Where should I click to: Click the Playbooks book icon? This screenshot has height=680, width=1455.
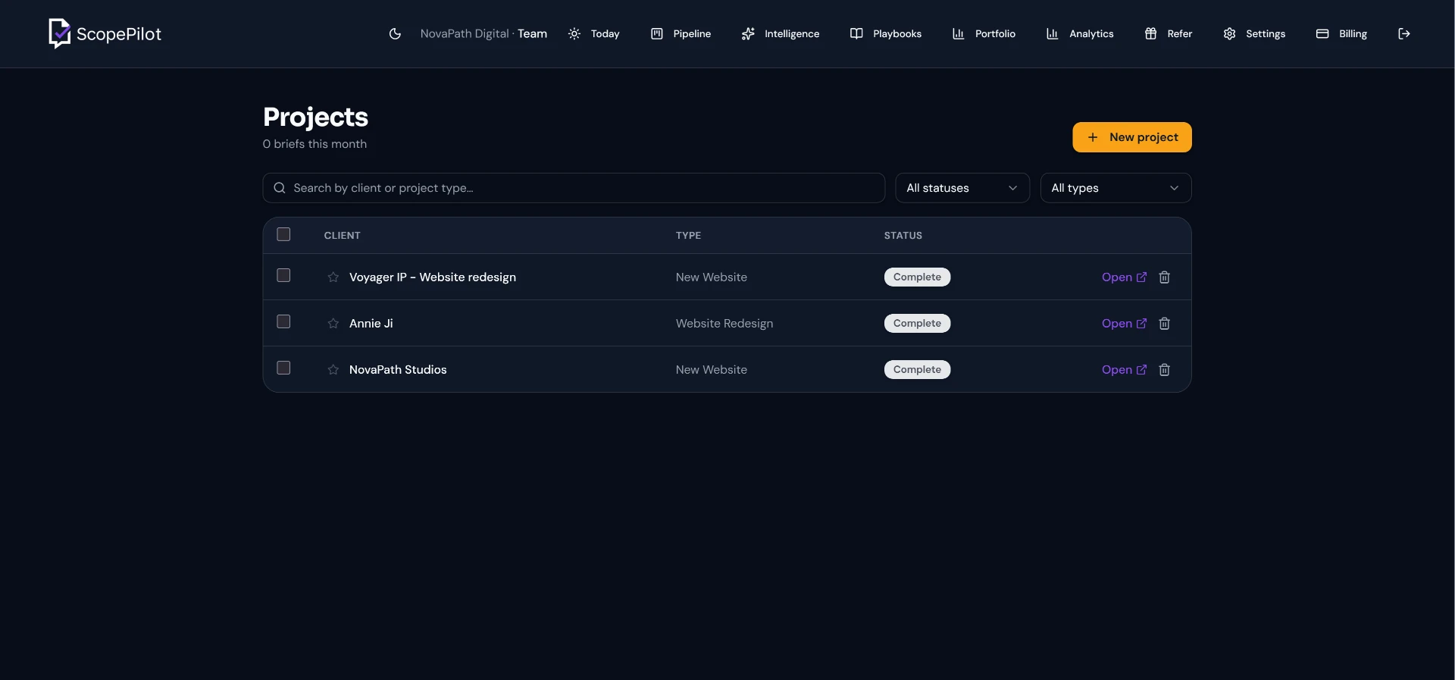click(x=856, y=33)
